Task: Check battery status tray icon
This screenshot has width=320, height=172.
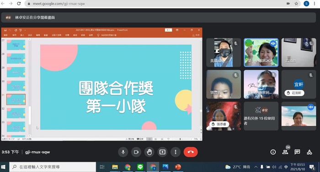Action: click(268, 167)
